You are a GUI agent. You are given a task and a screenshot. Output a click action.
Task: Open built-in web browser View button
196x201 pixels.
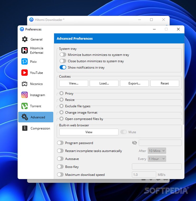tap(89, 132)
